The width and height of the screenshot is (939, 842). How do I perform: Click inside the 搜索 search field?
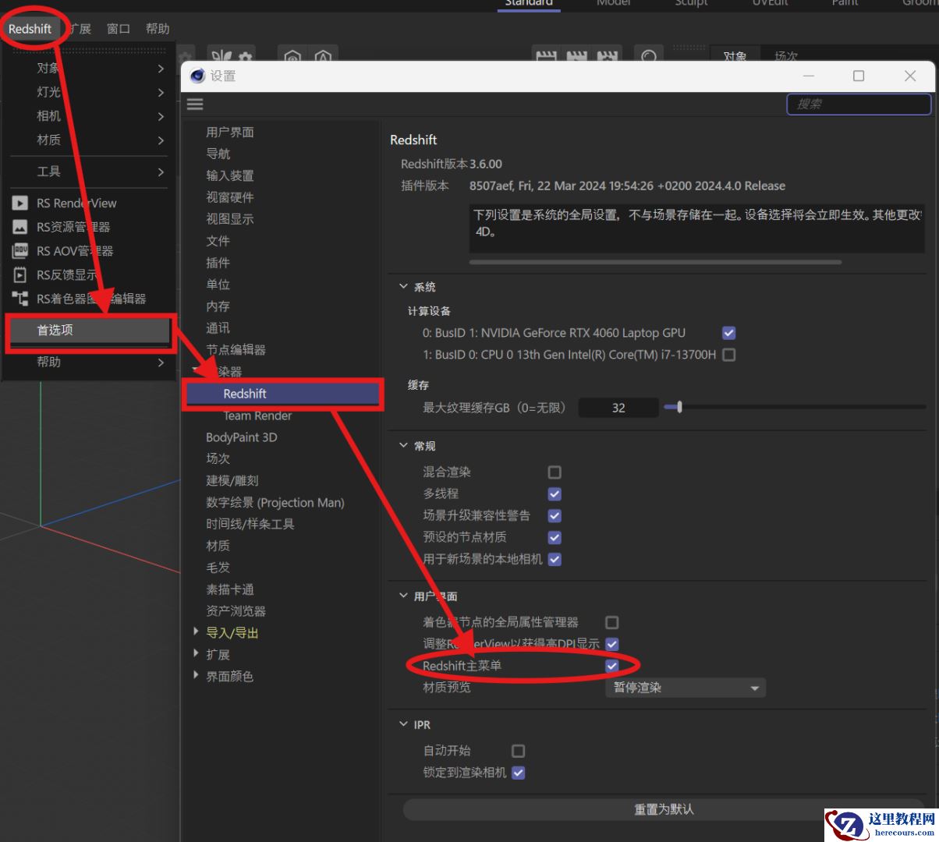[858, 104]
